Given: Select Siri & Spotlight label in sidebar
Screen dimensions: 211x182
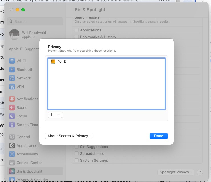Looking at the screenshot, I should pyautogui.click(x=29, y=171).
